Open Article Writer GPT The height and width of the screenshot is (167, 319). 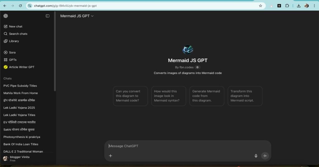pyautogui.click(x=19, y=67)
